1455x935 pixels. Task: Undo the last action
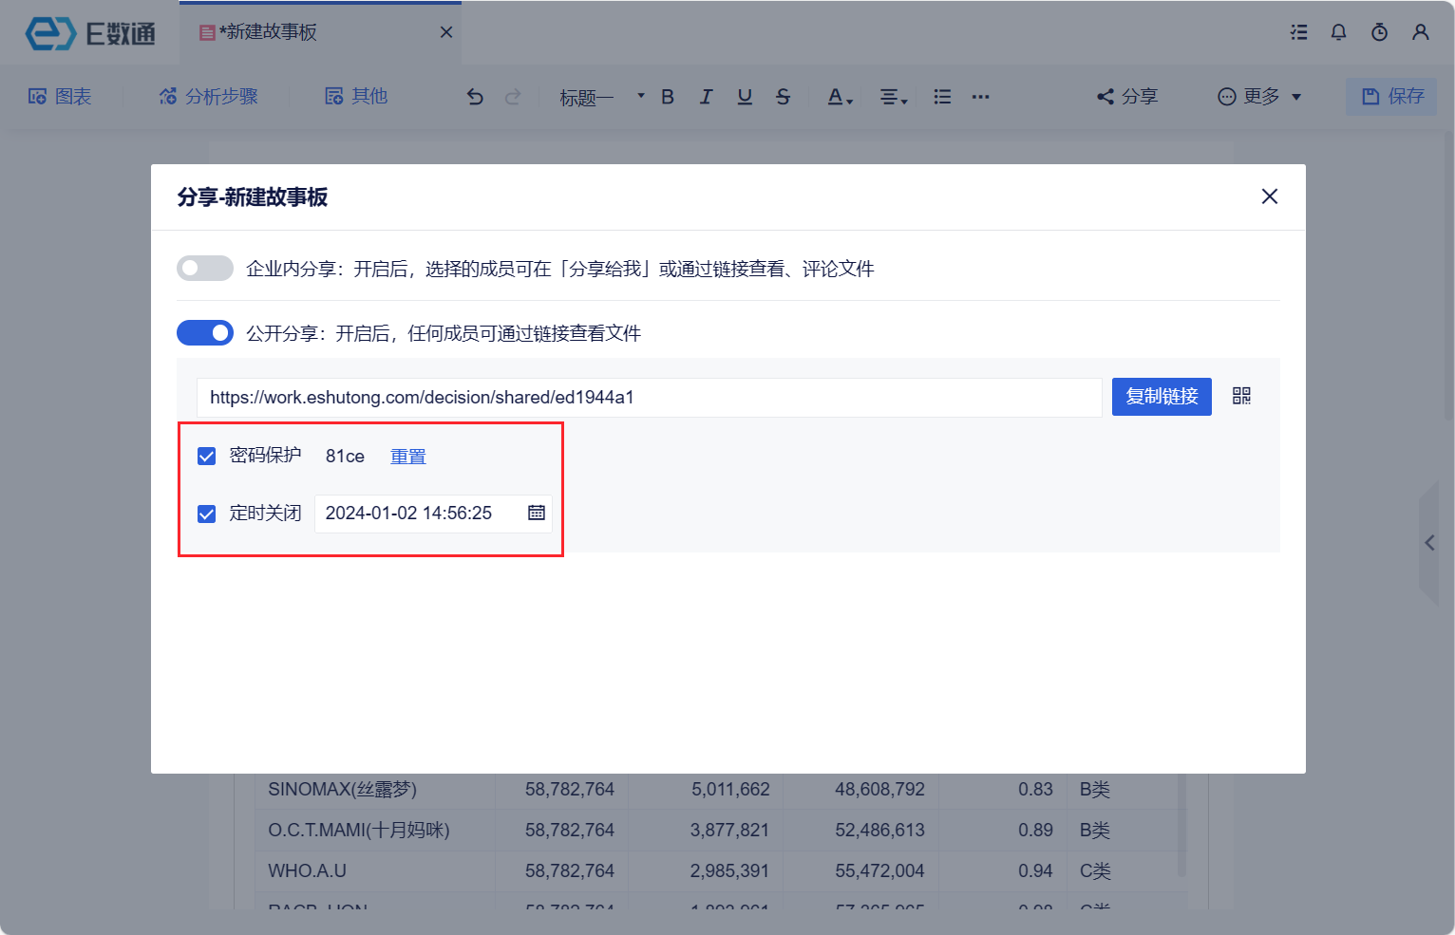click(475, 97)
